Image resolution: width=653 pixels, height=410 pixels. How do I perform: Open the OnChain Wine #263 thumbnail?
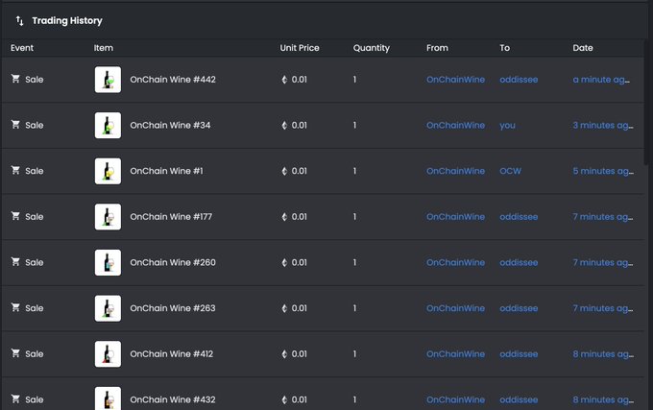[108, 308]
